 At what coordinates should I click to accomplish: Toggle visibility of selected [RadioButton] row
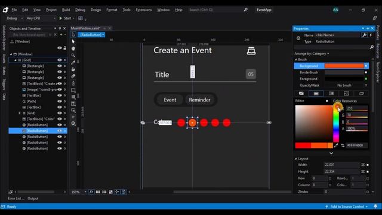[x=60, y=131]
